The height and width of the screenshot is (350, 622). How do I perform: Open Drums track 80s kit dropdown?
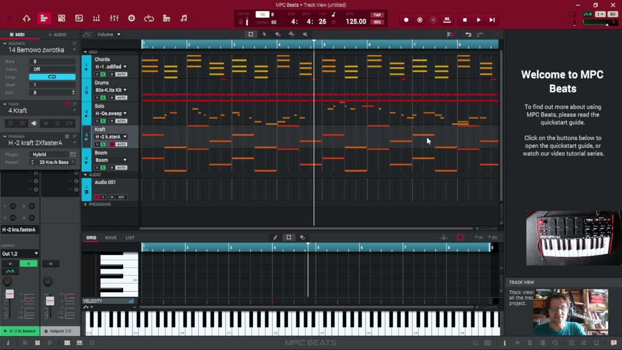coord(111,90)
